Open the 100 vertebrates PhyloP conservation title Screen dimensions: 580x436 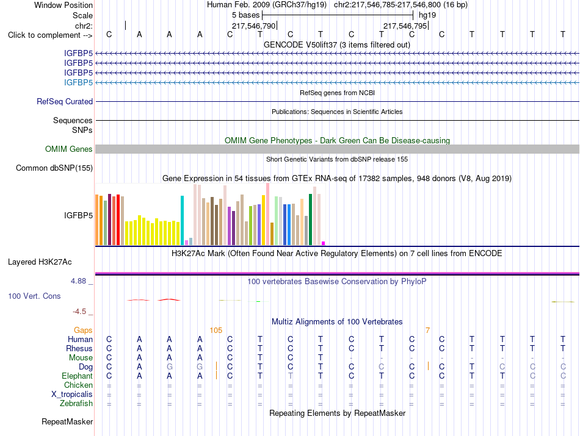click(x=337, y=282)
